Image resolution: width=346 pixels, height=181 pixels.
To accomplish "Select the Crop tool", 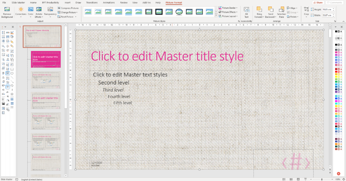I will click(306, 13).
